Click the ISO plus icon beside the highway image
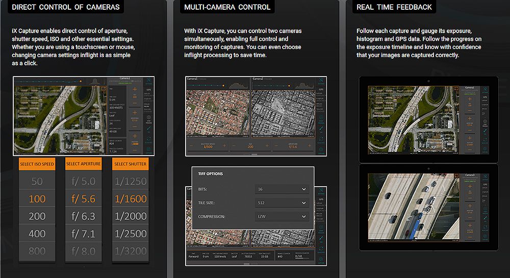The image size is (510, 278). pos(135,89)
